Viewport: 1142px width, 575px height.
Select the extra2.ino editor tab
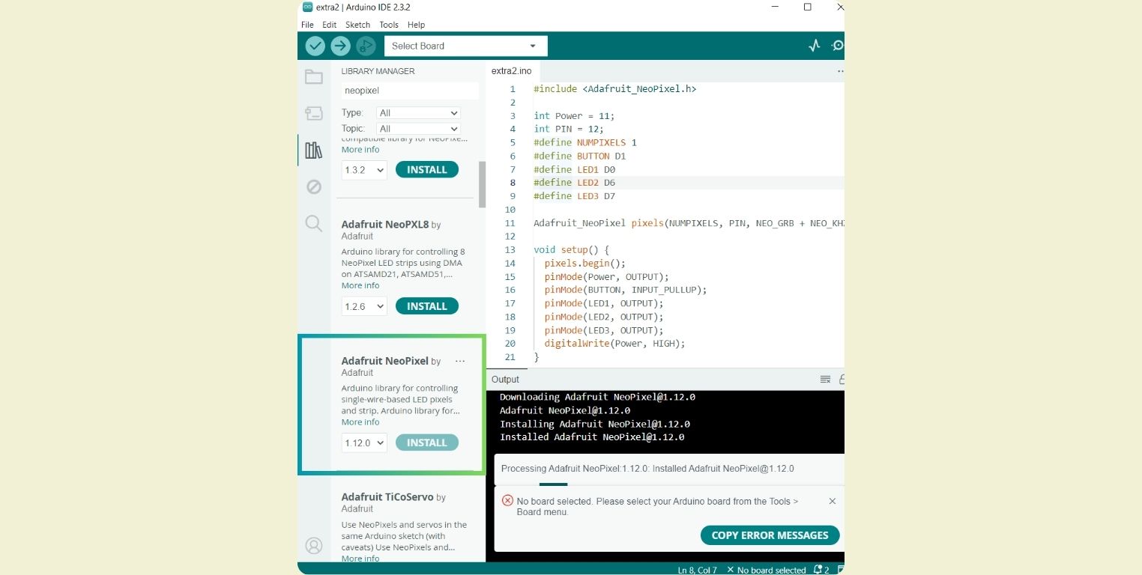click(x=512, y=71)
